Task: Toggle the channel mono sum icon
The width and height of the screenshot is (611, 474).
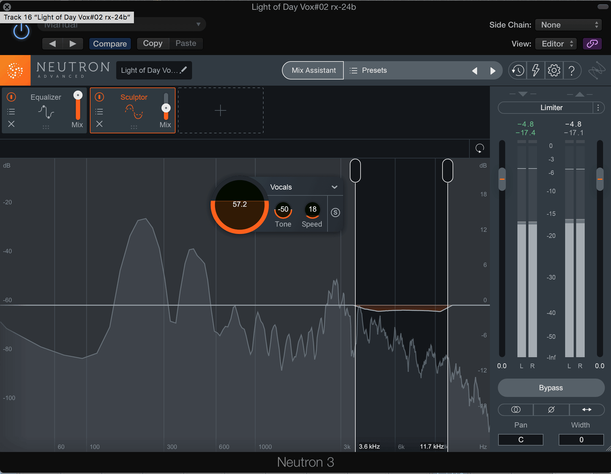Action: pos(516,409)
